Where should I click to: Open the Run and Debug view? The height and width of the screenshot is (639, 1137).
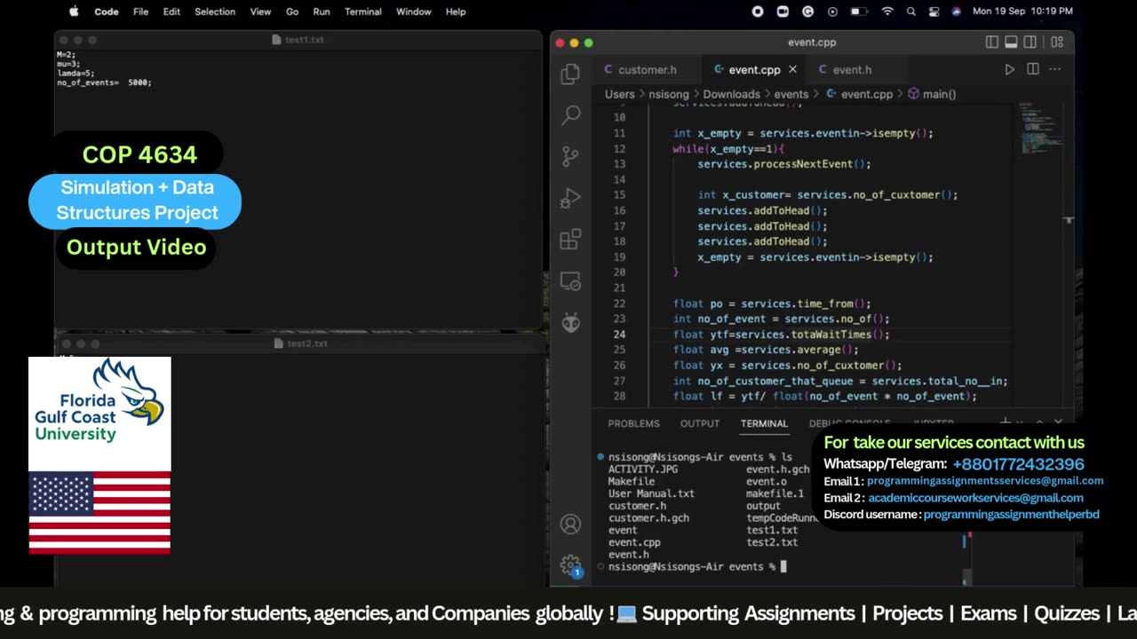pos(570,197)
